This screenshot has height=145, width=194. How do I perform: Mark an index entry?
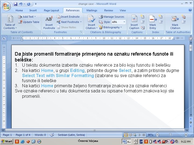[153, 22]
